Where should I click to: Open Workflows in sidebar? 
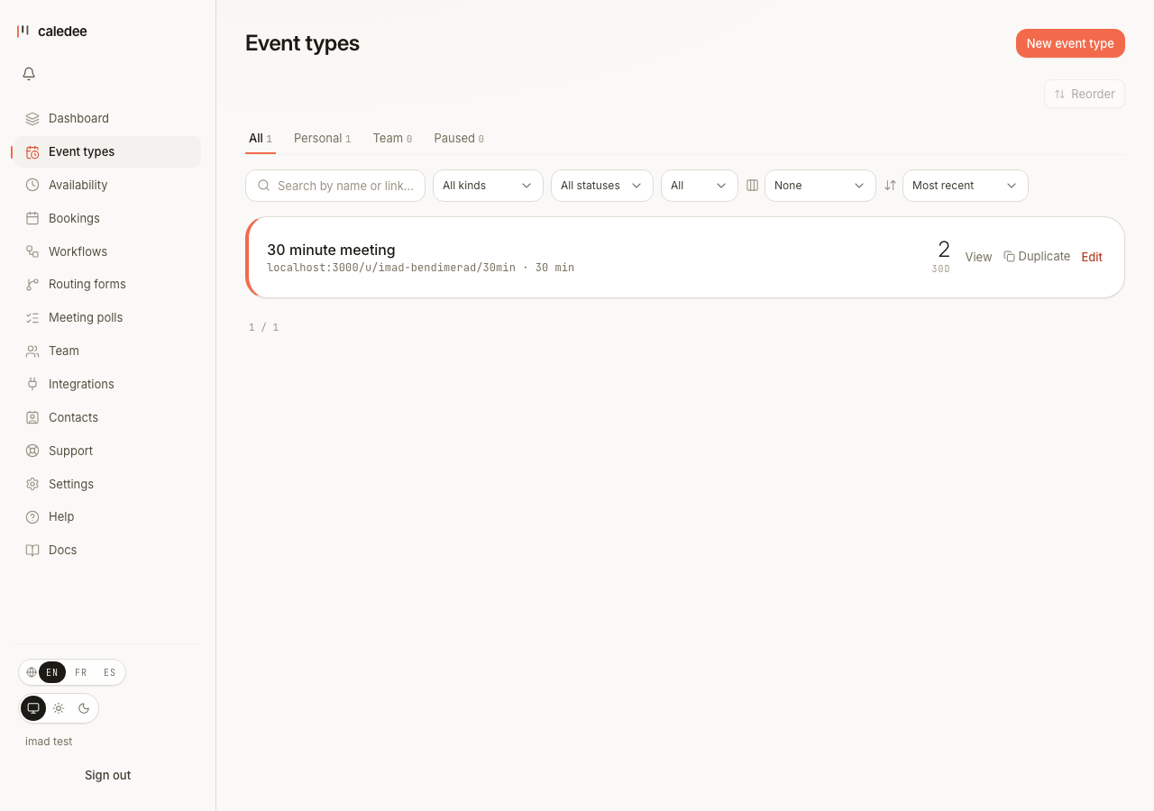pos(107,251)
